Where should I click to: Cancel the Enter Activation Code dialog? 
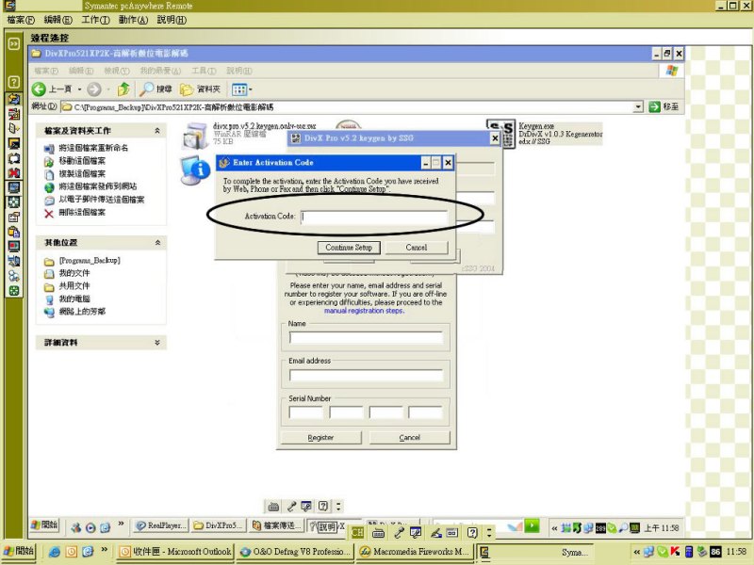417,248
